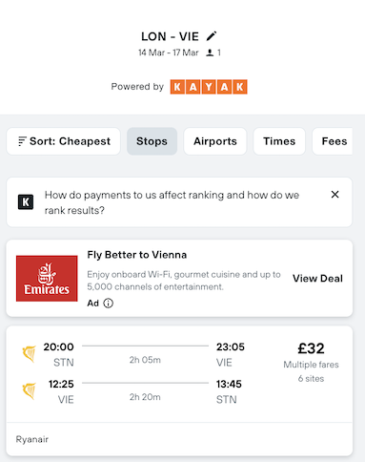Screen dimensions: 365x462
Task: Open the payments and ranking explanation link
Action: coord(172,202)
